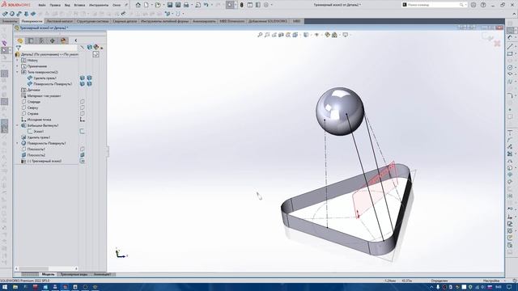
Task: Create a new document with the New icon
Action: pyautogui.click(x=146, y=5)
